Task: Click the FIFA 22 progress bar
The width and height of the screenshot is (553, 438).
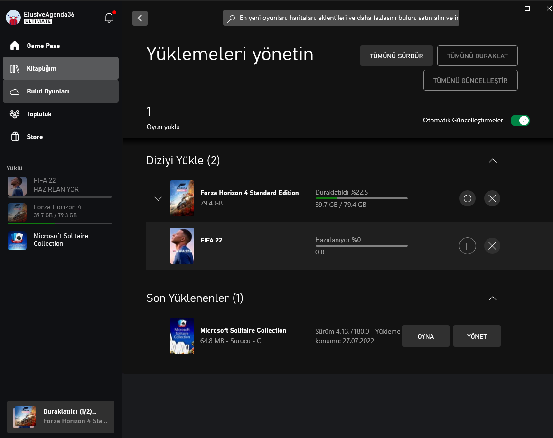Action: [x=362, y=246]
